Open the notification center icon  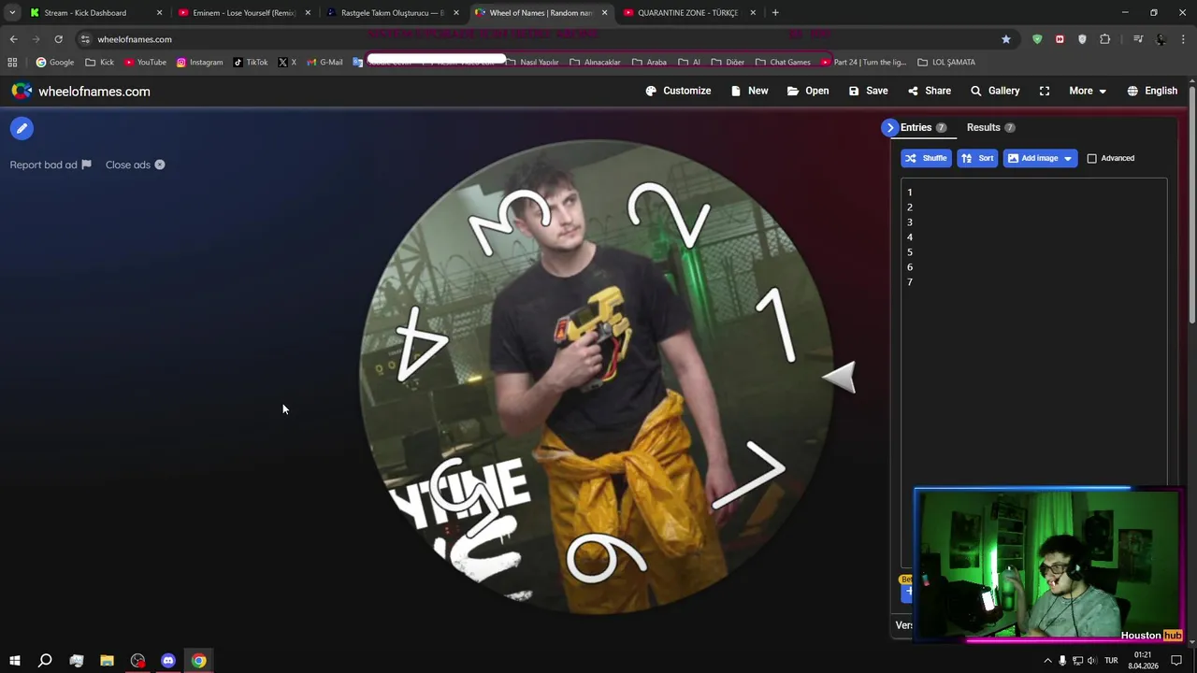[x=1176, y=661]
